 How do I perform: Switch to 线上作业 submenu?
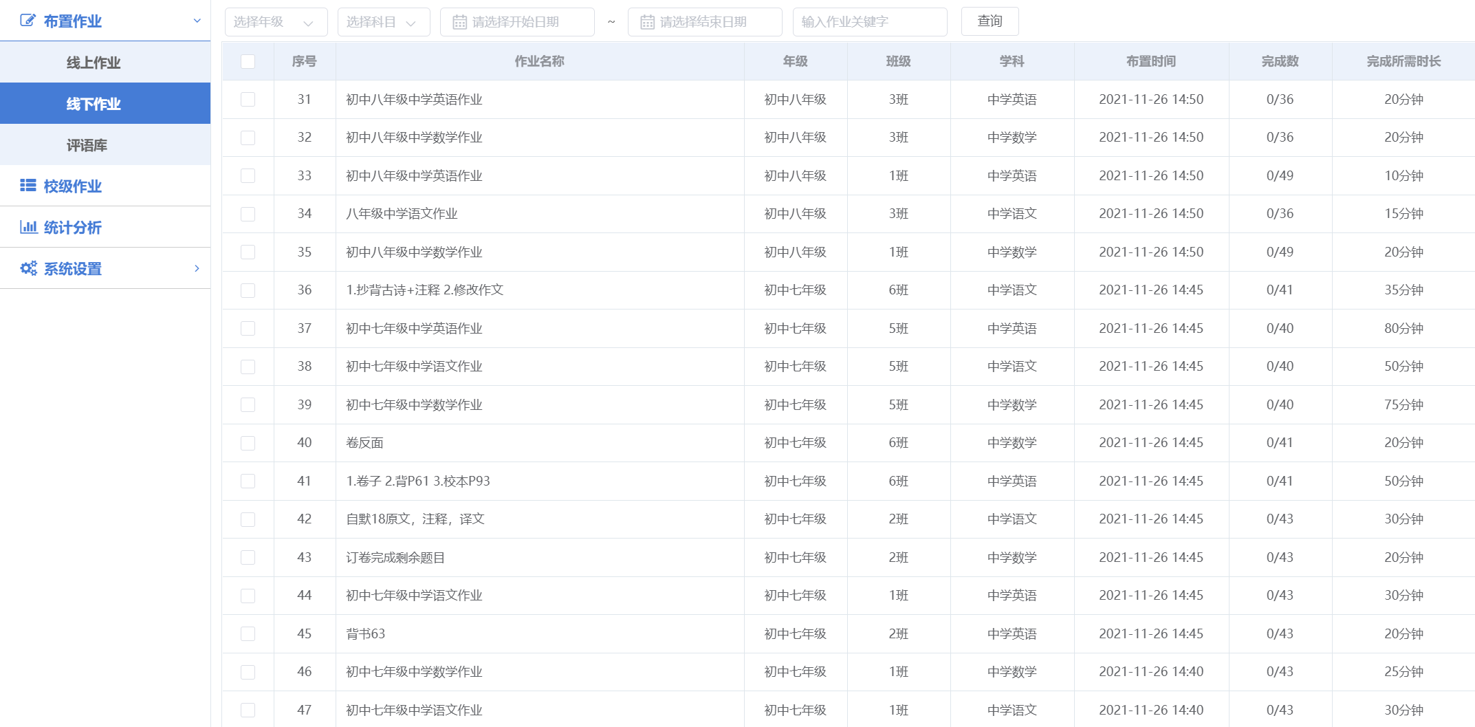tap(94, 63)
